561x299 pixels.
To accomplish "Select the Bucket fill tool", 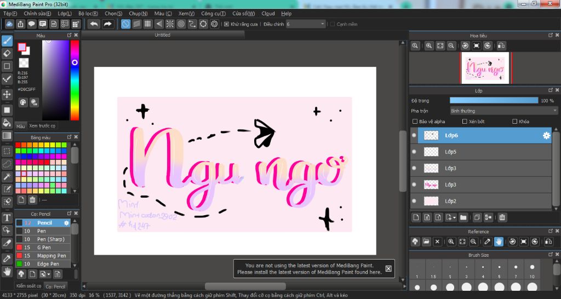I will [7, 123].
